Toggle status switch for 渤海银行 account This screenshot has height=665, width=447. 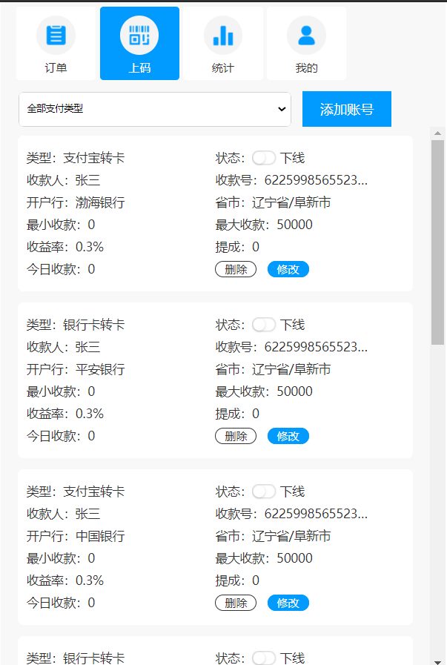(264, 158)
